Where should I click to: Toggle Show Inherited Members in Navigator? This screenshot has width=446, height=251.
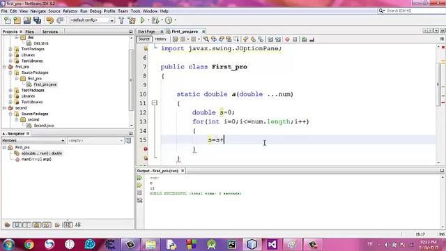coord(8,225)
